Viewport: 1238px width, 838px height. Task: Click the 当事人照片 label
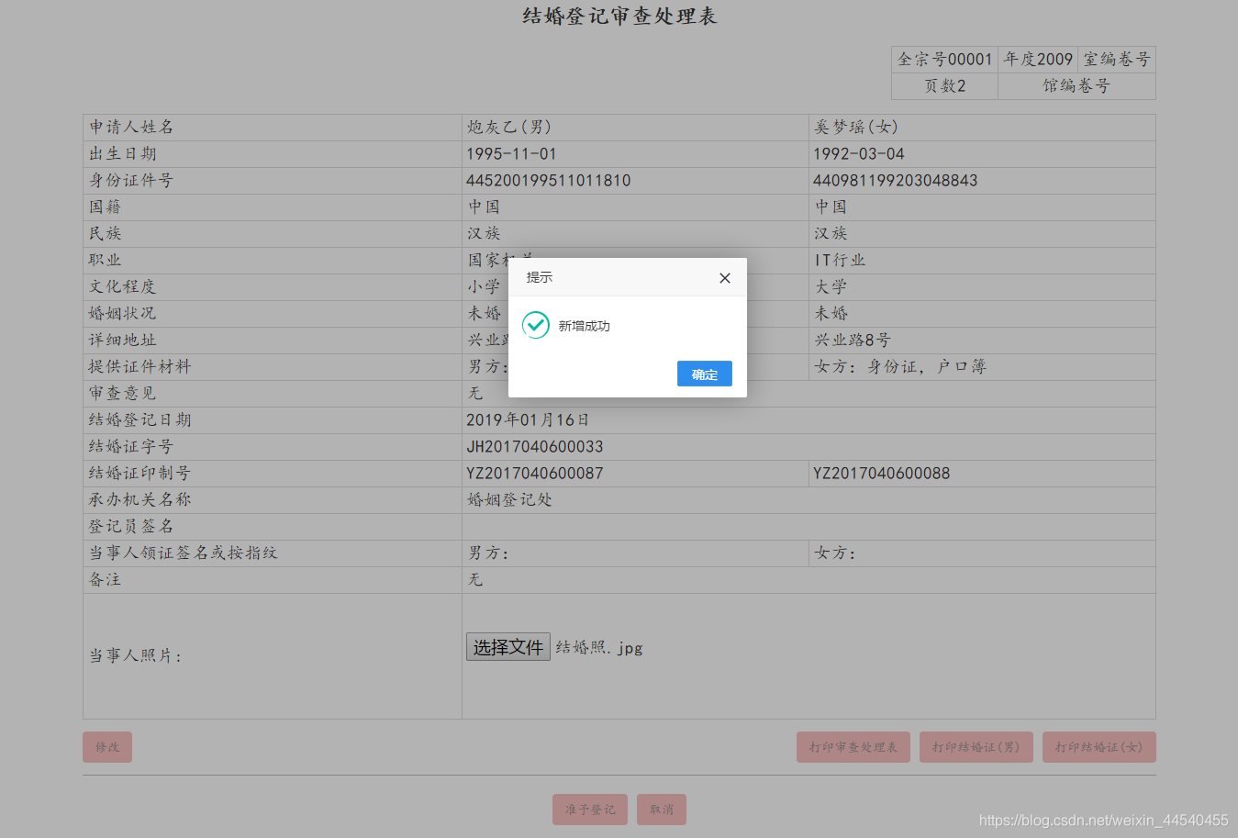[135, 656]
